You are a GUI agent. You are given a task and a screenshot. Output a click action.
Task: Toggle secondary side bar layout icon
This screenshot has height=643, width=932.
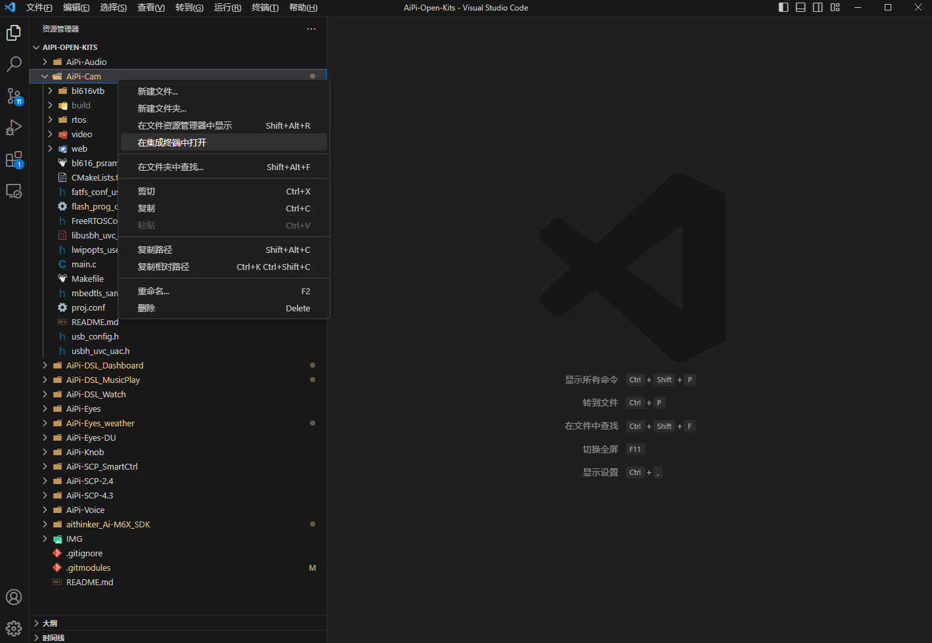click(x=818, y=7)
